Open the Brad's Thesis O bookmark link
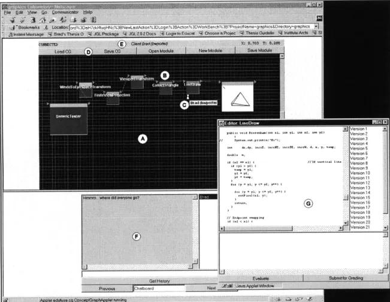The image size is (390, 302). pos(66,34)
